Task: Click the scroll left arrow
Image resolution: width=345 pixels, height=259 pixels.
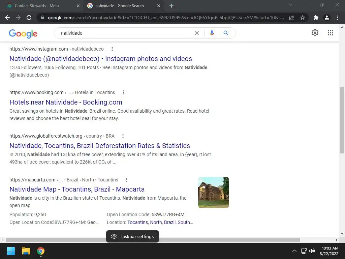Action: point(2,240)
